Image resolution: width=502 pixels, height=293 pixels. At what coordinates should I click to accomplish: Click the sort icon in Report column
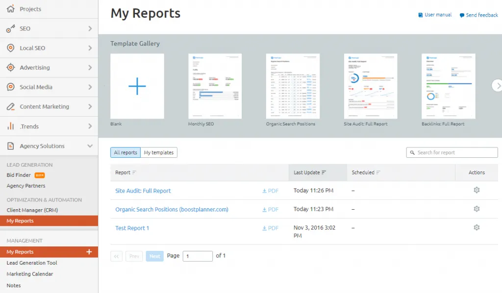tap(134, 172)
